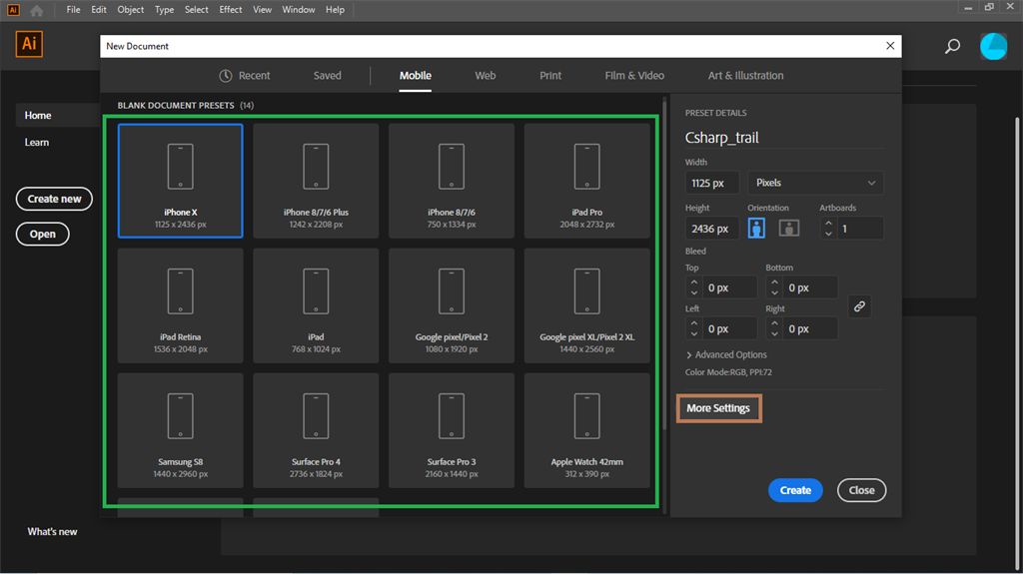Viewport: 1023px width, 574px height.
Task: Choose the Google pixel/Pixel 2 preset
Action: point(452,305)
